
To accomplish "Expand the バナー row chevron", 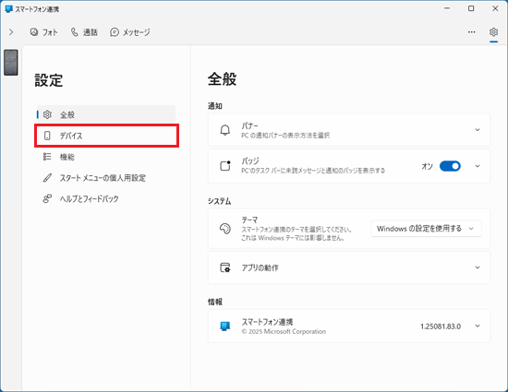I will click(478, 130).
